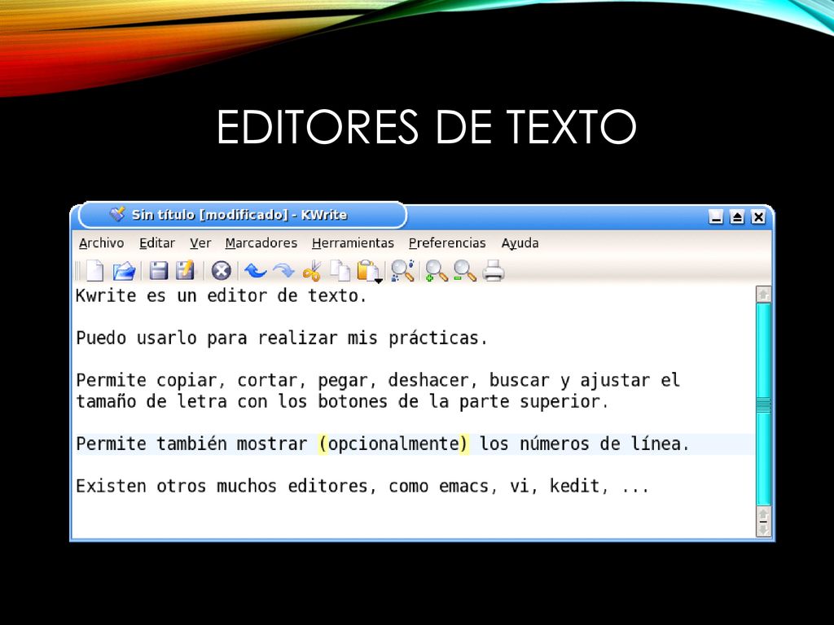Click the word 'kedit' in the last line

(575, 486)
